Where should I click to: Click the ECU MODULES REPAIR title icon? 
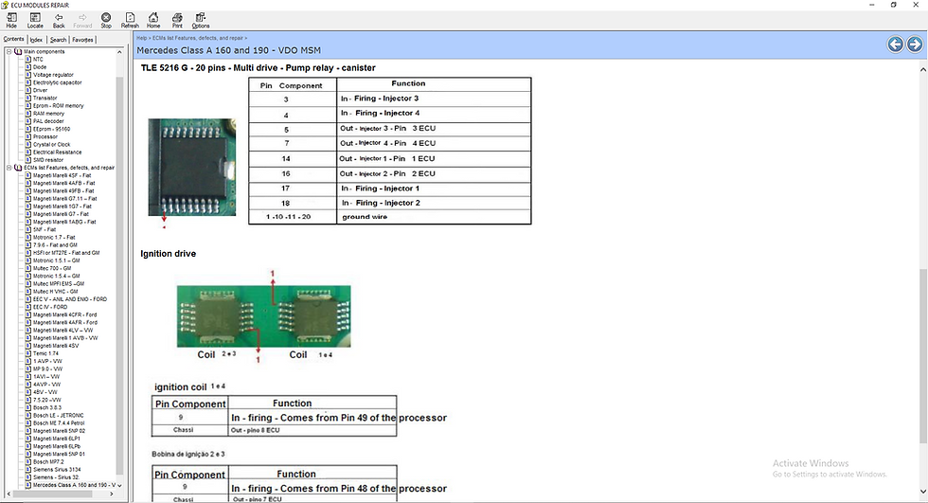click(x=6, y=5)
